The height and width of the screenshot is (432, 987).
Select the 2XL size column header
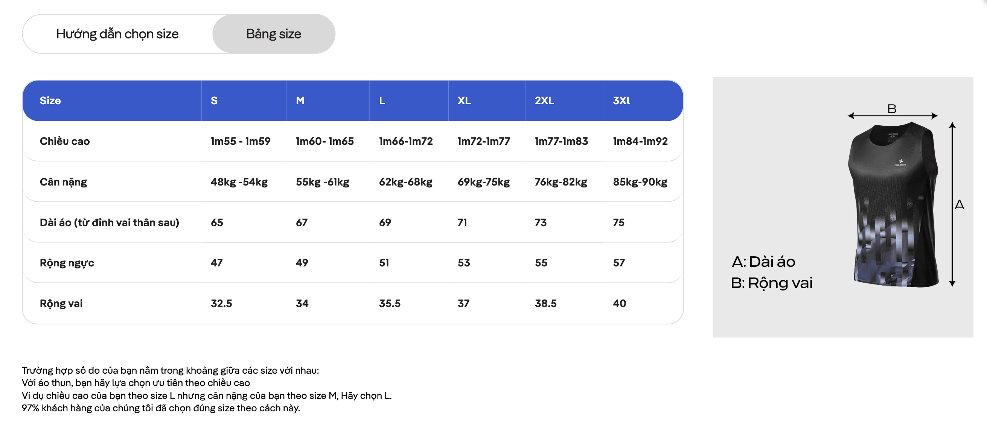[x=544, y=101]
